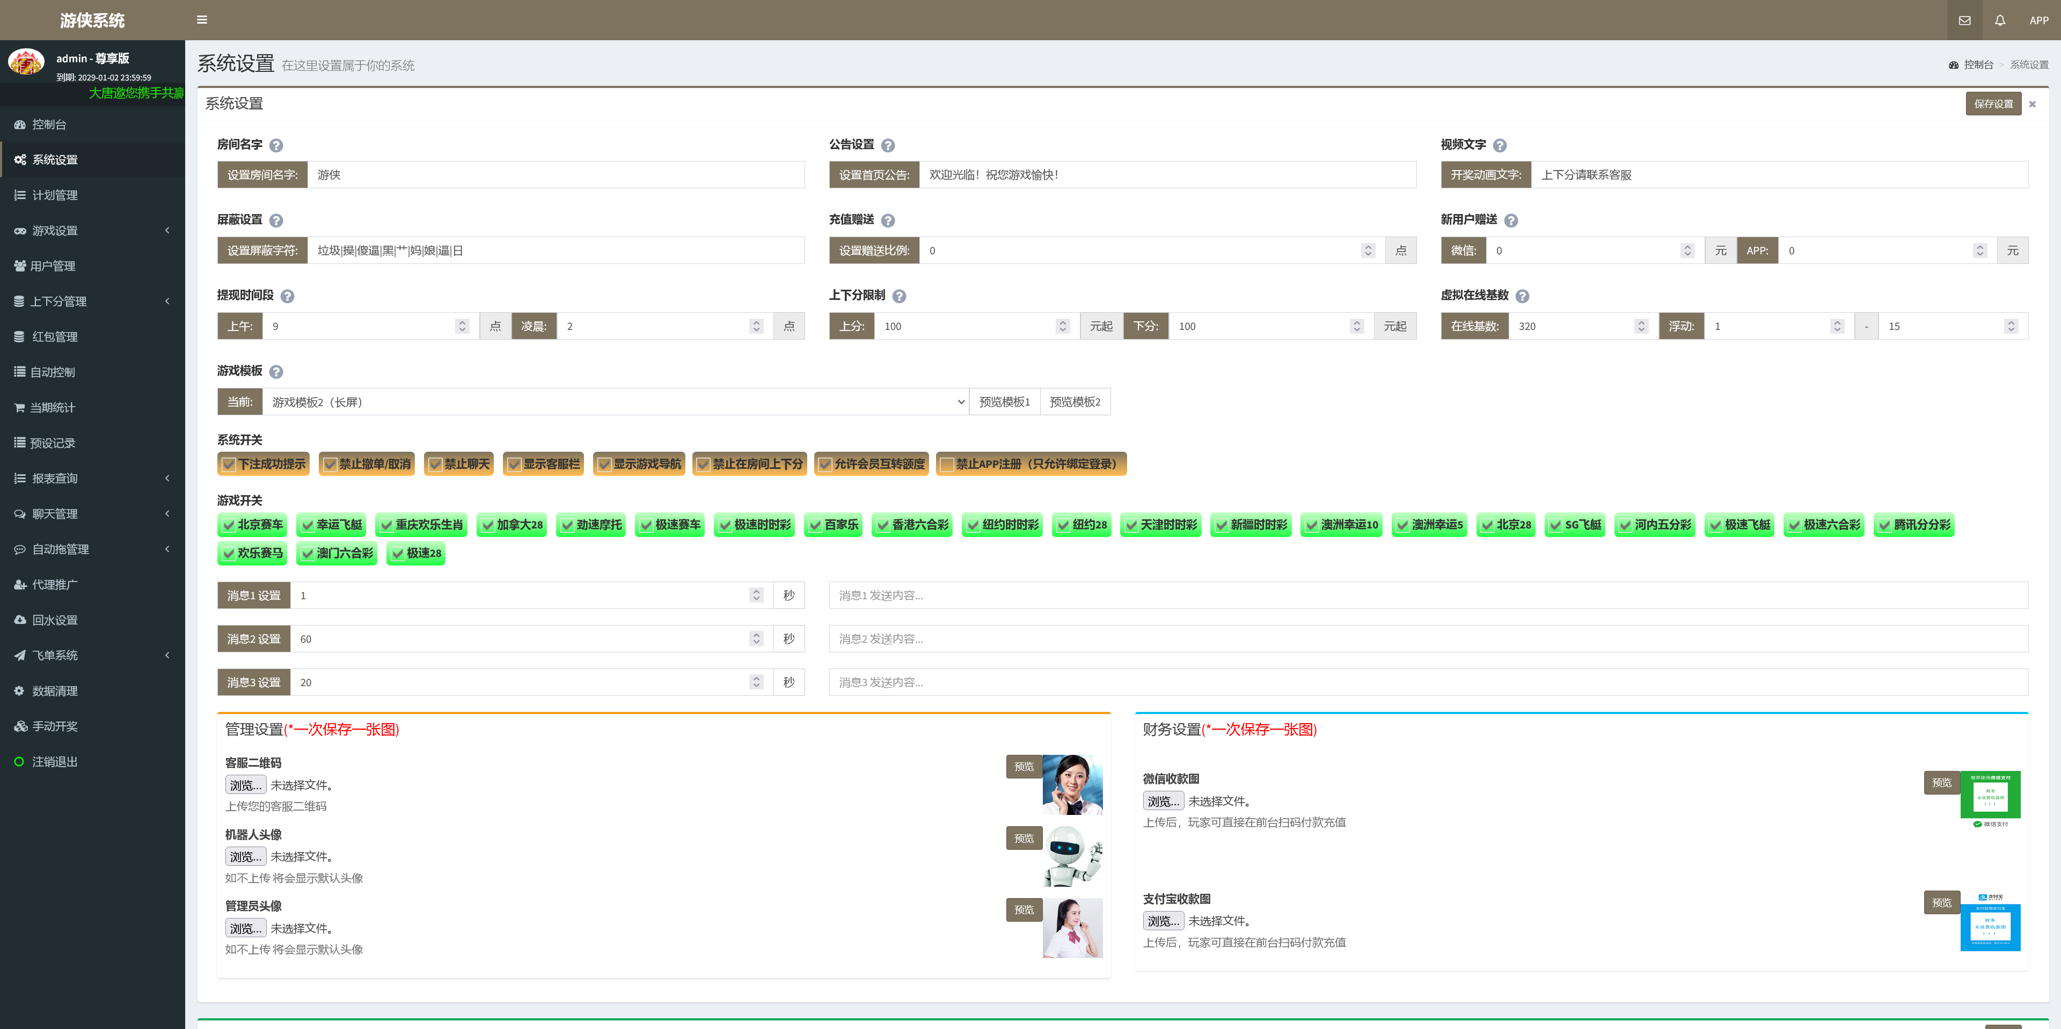Open the mail envelope icon in header
This screenshot has width=2061, height=1029.
pos(1964,21)
